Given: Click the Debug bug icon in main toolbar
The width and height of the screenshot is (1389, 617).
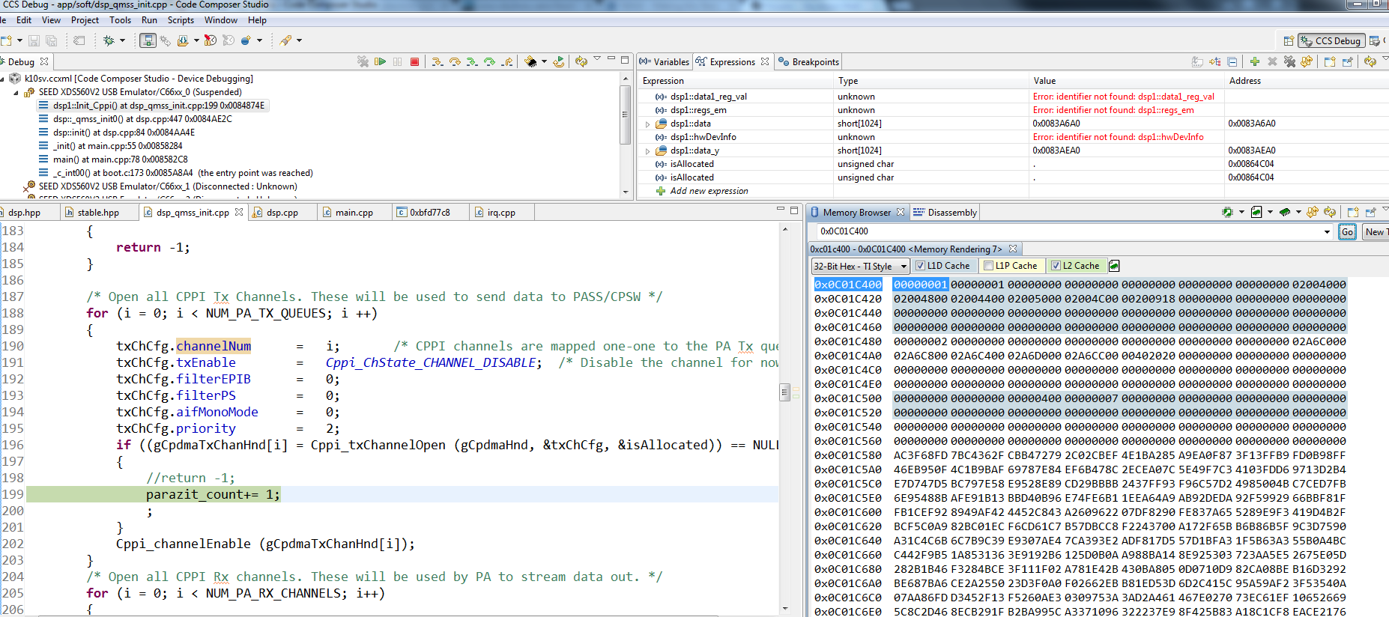Looking at the screenshot, I should [109, 40].
